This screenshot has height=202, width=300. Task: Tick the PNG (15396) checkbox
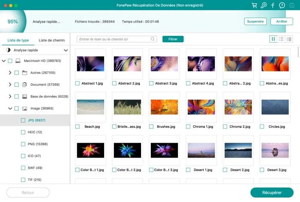pos(23,144)
